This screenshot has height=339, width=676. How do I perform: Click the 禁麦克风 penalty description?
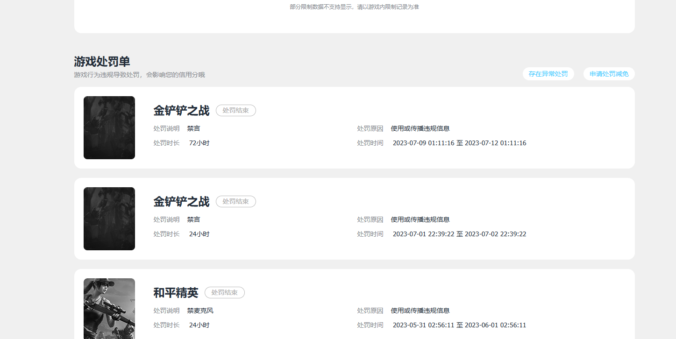pyautogui.click(x=200, y=311)
